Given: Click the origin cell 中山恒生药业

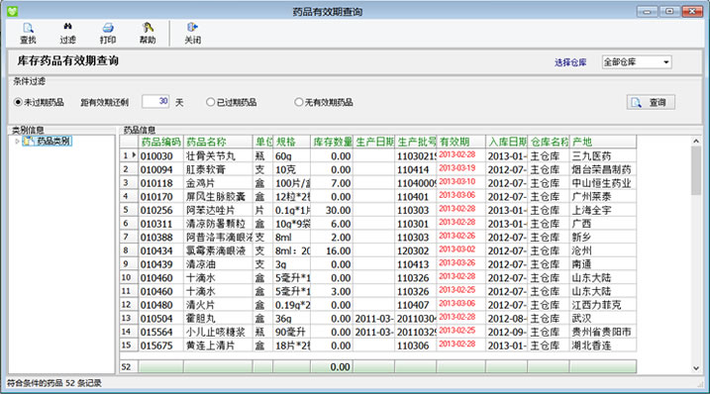Looking at the screenshot, I should [603, 183].
